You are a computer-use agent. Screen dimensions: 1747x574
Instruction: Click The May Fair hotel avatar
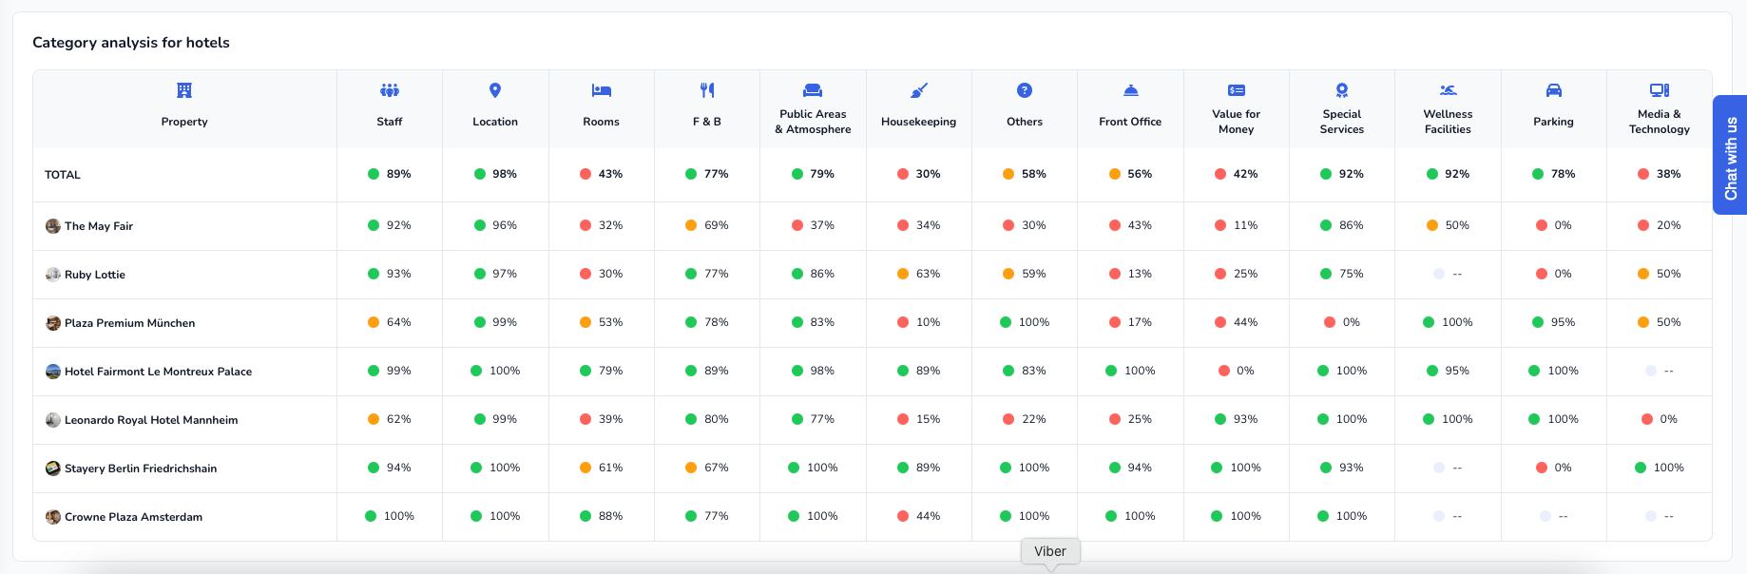point(53,226)
